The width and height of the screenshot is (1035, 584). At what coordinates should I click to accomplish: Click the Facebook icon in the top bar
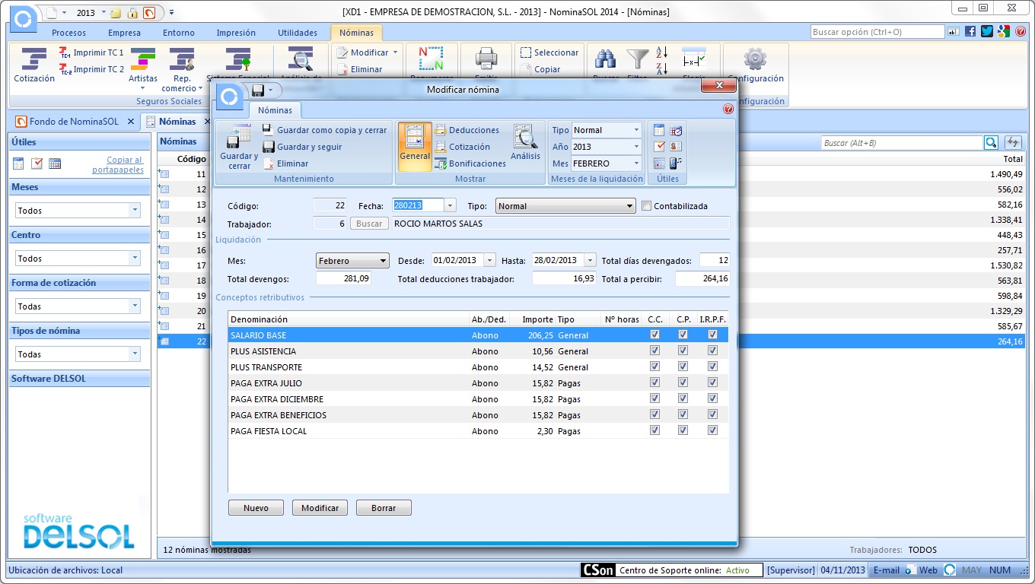click(x=970, y=31)
